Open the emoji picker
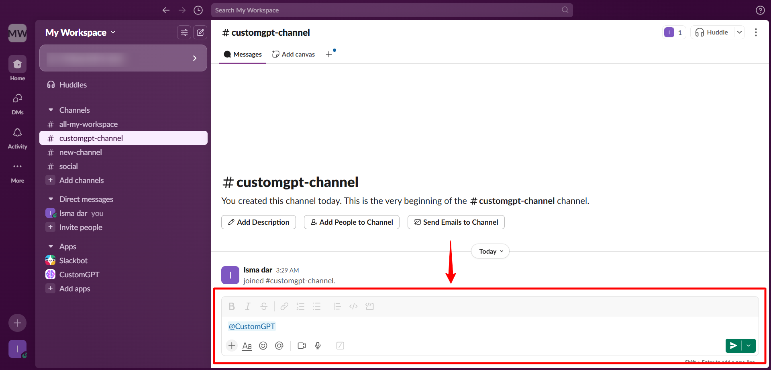 (x=263, y=346)
